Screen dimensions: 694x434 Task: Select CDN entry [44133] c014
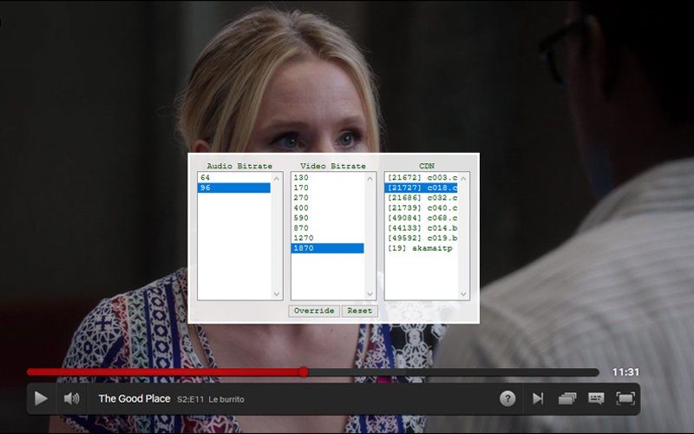[x=421, y=228]
